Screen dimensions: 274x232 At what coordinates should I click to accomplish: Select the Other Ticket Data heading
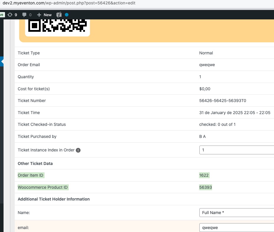[35, 163]
